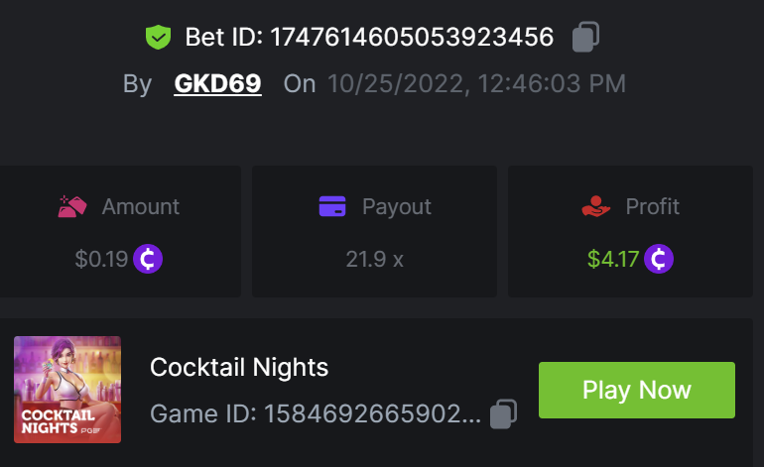The image size is (764, 467).
Task: Click the bet date and time
Action: 476,83
